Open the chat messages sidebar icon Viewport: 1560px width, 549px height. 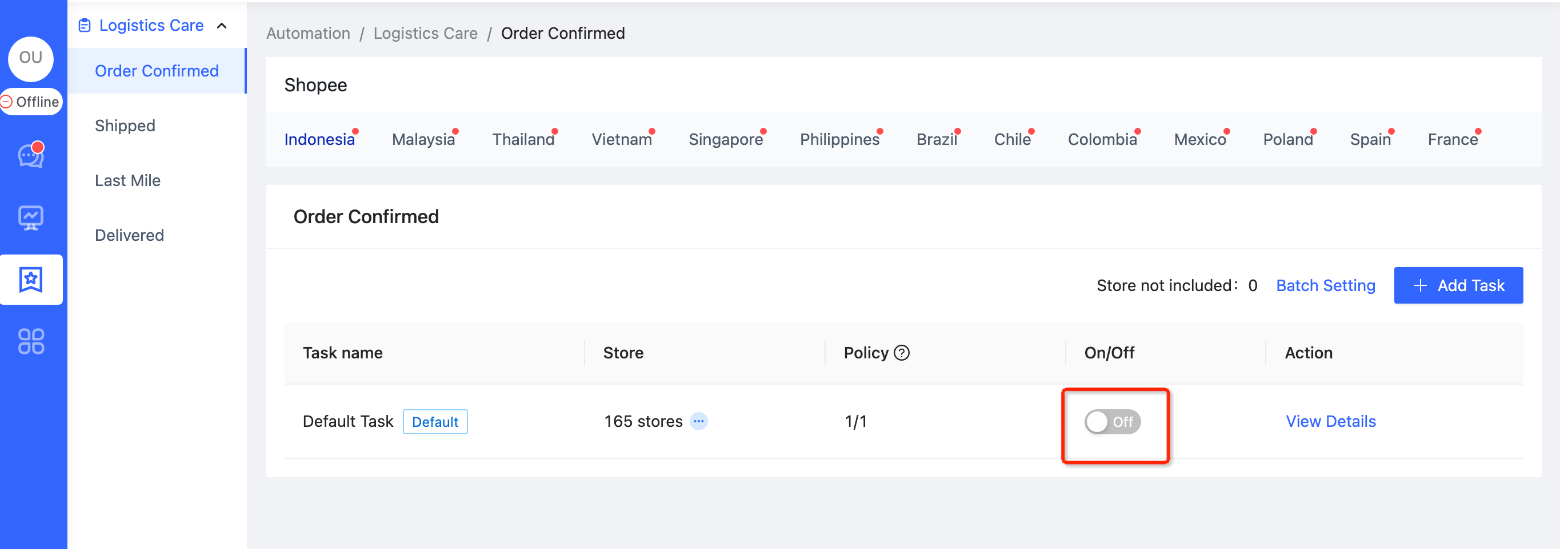(31, 156)
